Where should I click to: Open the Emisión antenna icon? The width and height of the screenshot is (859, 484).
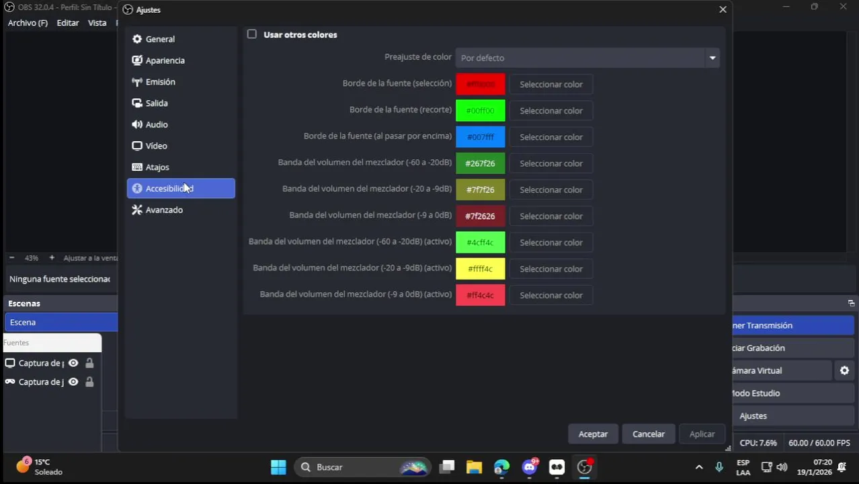(137, 82)
